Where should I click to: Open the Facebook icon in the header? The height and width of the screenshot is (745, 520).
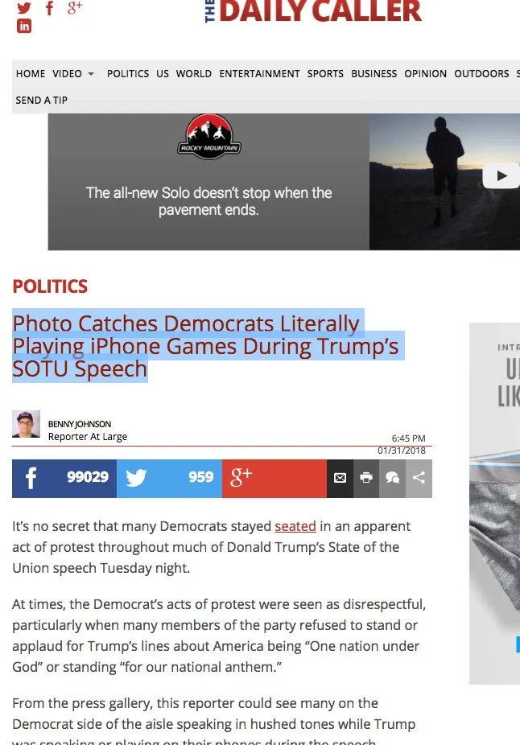[x=49, y=7]
